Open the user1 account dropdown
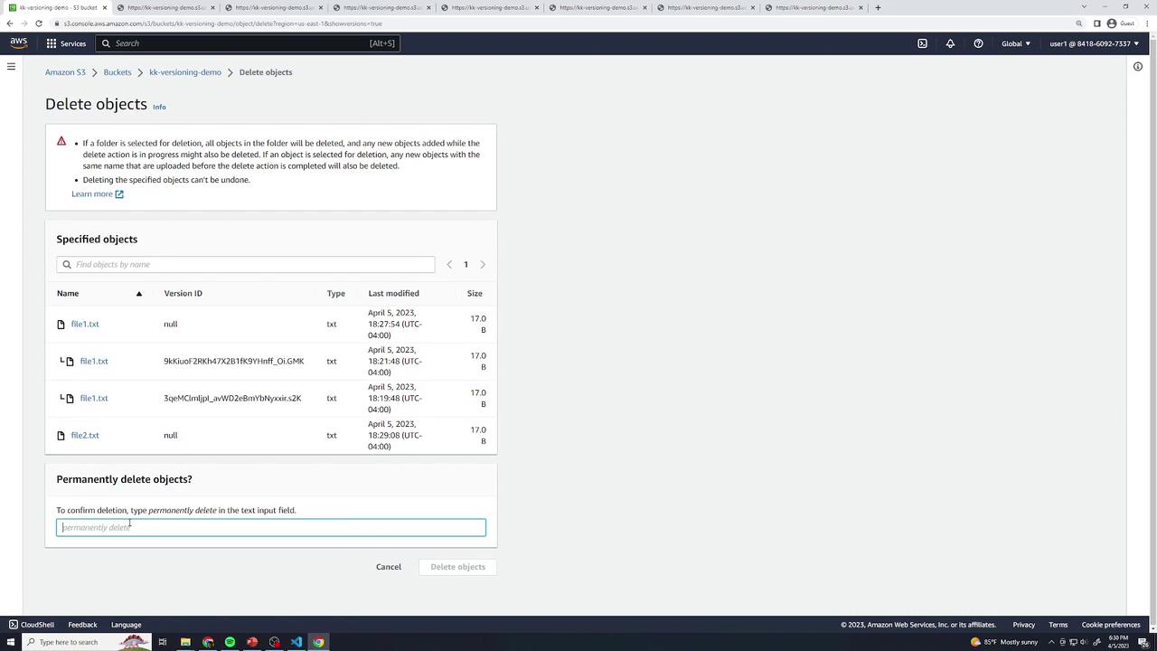Image resolution: width=1157 pixels, height=651 pixels. [x=1095, y=43]
